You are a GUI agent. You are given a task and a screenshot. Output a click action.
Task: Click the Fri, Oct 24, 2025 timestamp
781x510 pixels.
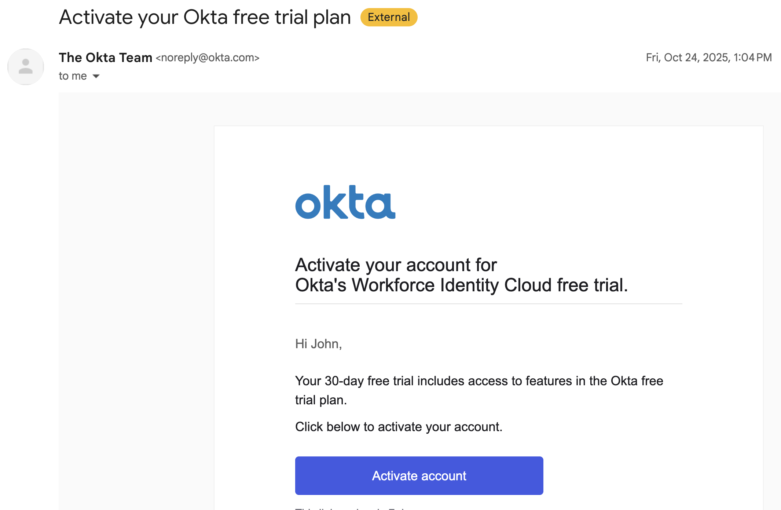(x=708, y=58)
